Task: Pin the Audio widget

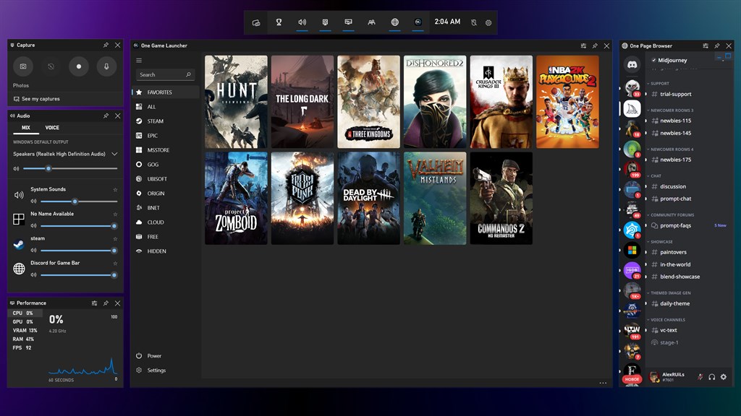Action: 106,116
